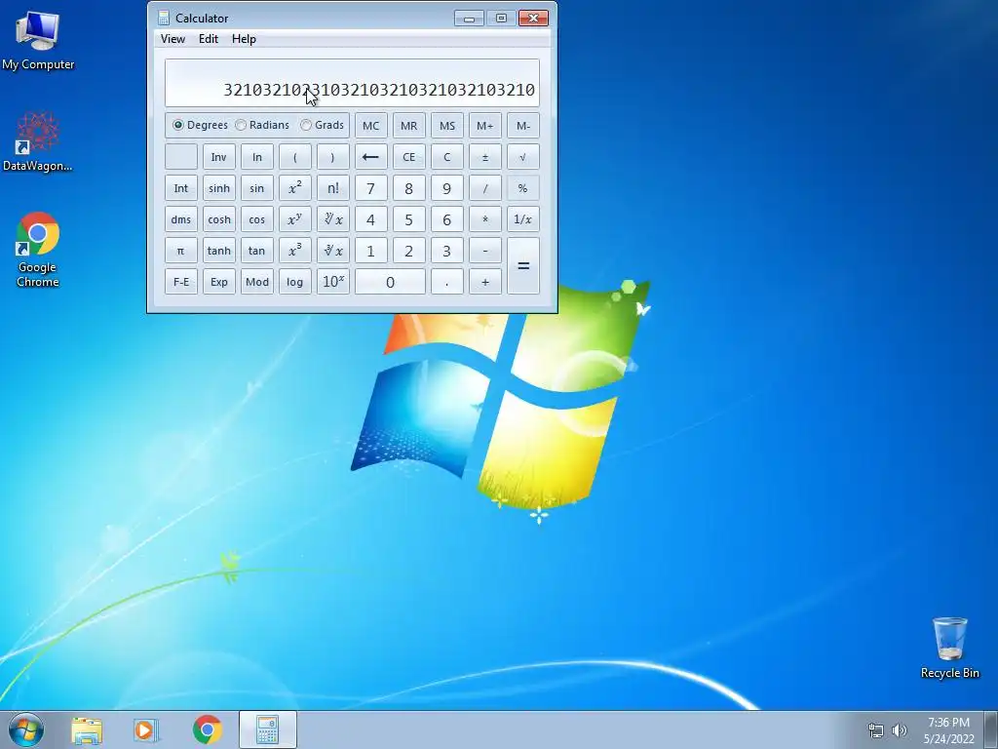
Task: Click the percent button
Action: pyautogui.click(x=523, y=188)
